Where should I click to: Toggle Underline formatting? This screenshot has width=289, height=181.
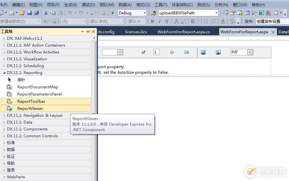coord(167,22)
